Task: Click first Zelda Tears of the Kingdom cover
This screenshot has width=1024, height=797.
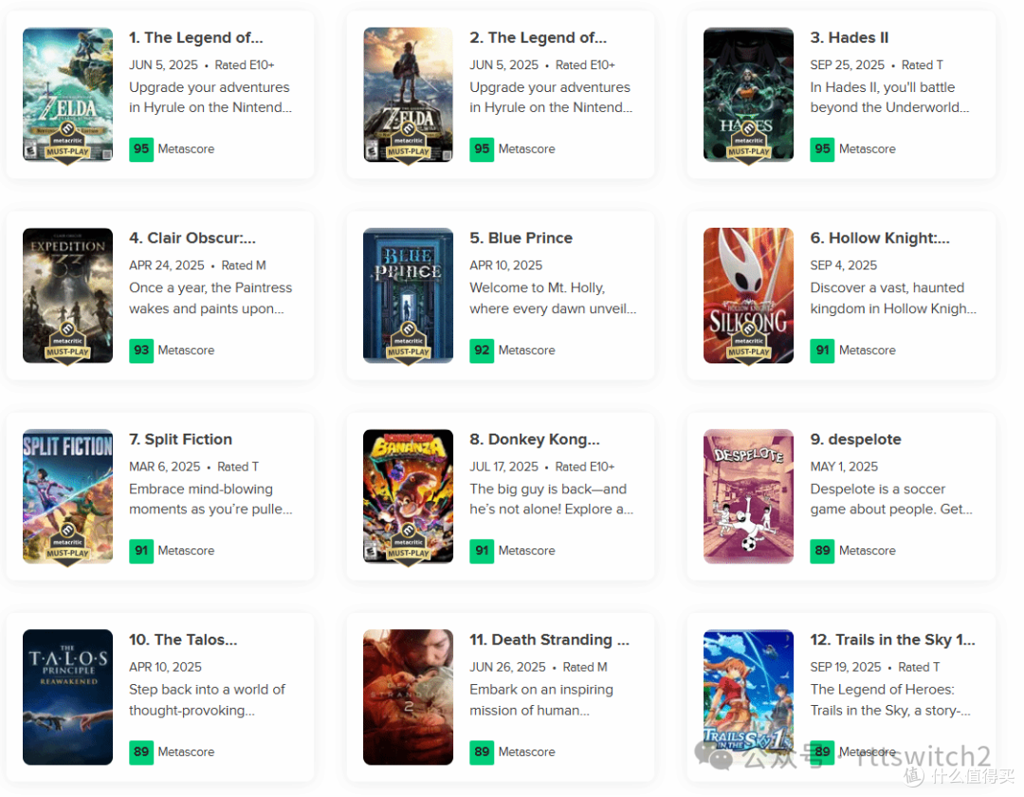Action: (67, 95)
